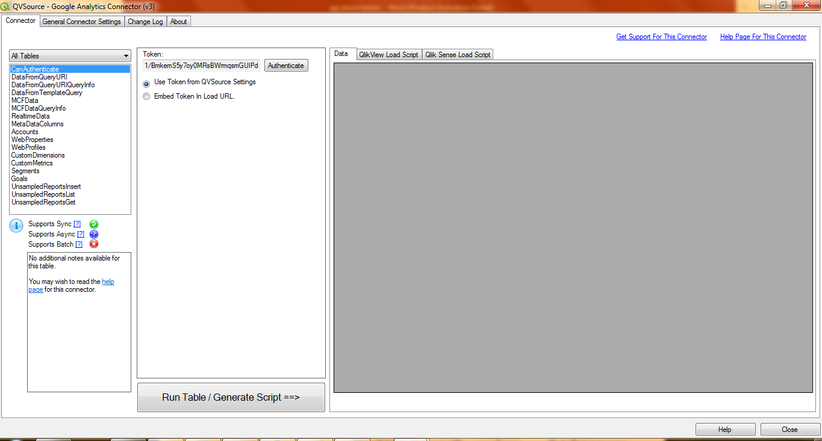Select Goals table
The width and height of the screenshot is (822, 441).
click(70, 179)
